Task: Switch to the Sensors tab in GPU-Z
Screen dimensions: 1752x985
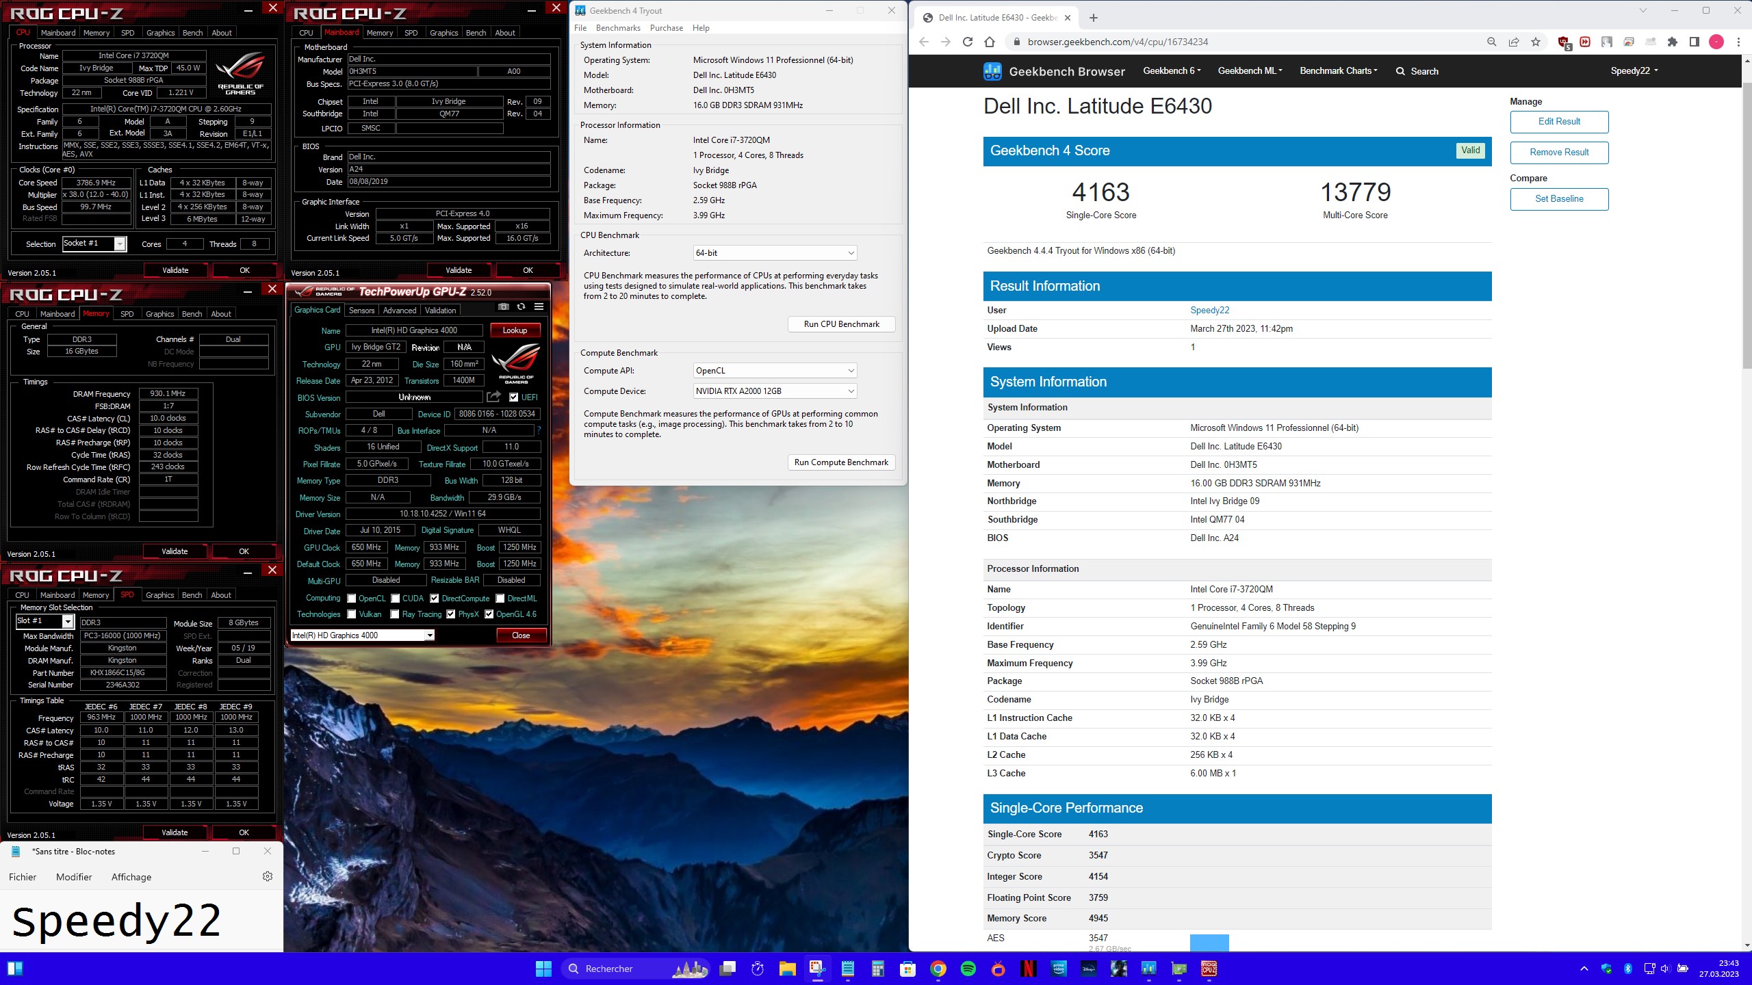Action: pyautogui.click(x=361, y=311)
